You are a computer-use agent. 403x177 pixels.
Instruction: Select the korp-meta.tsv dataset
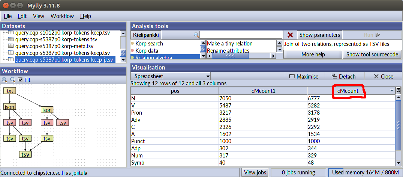point(54,46)
